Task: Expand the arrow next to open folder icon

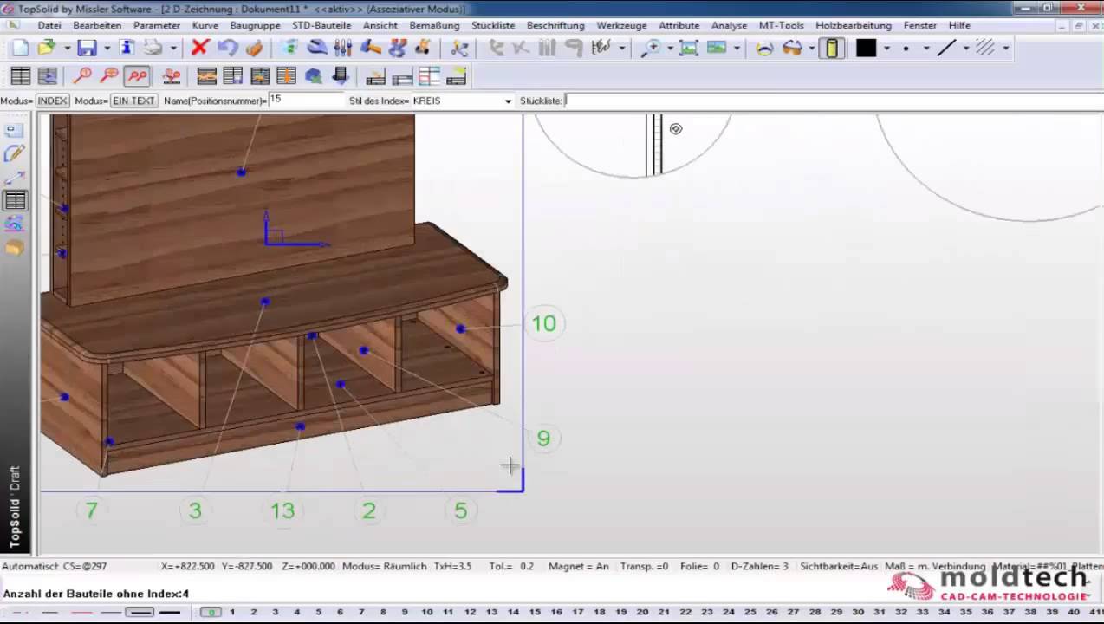Action: tap(67, 49)
